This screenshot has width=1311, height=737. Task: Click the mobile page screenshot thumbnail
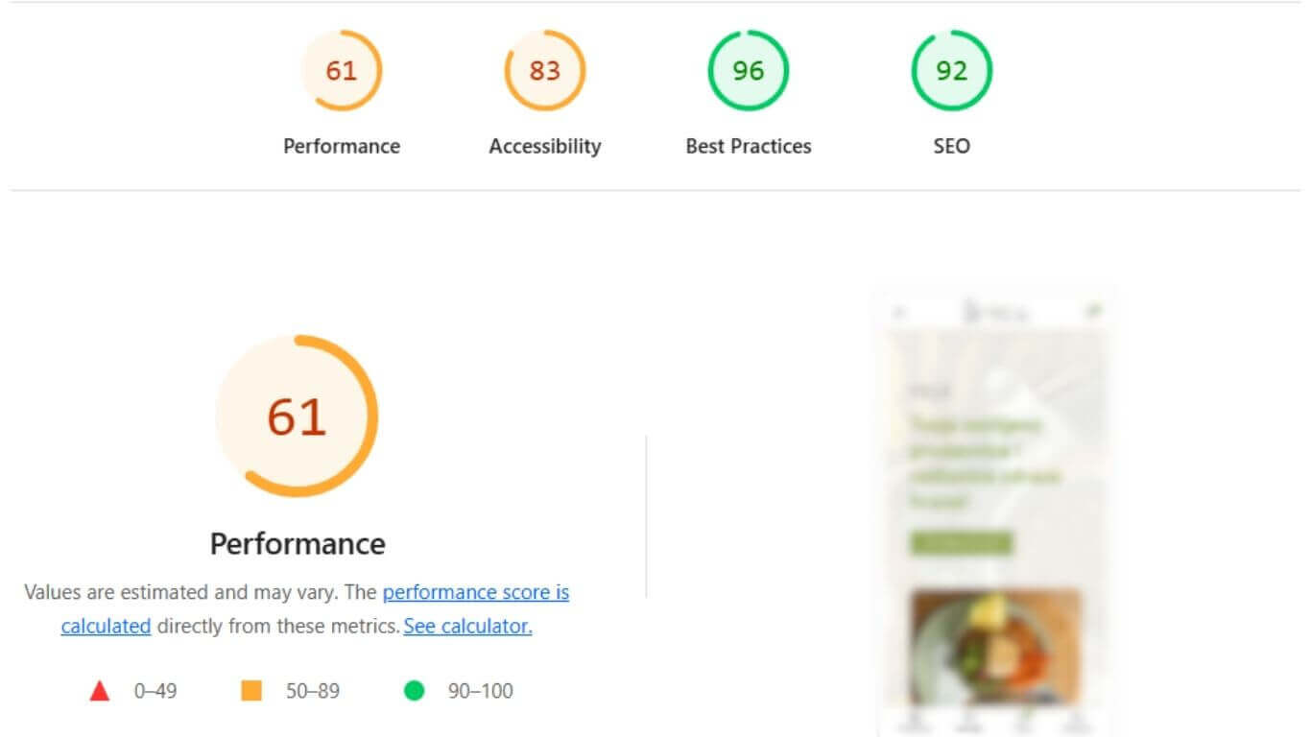point(993,499)
